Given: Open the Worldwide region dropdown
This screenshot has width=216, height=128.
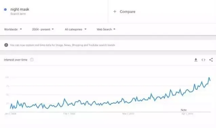Looking at the screenshot, I should tap(13, 29).
